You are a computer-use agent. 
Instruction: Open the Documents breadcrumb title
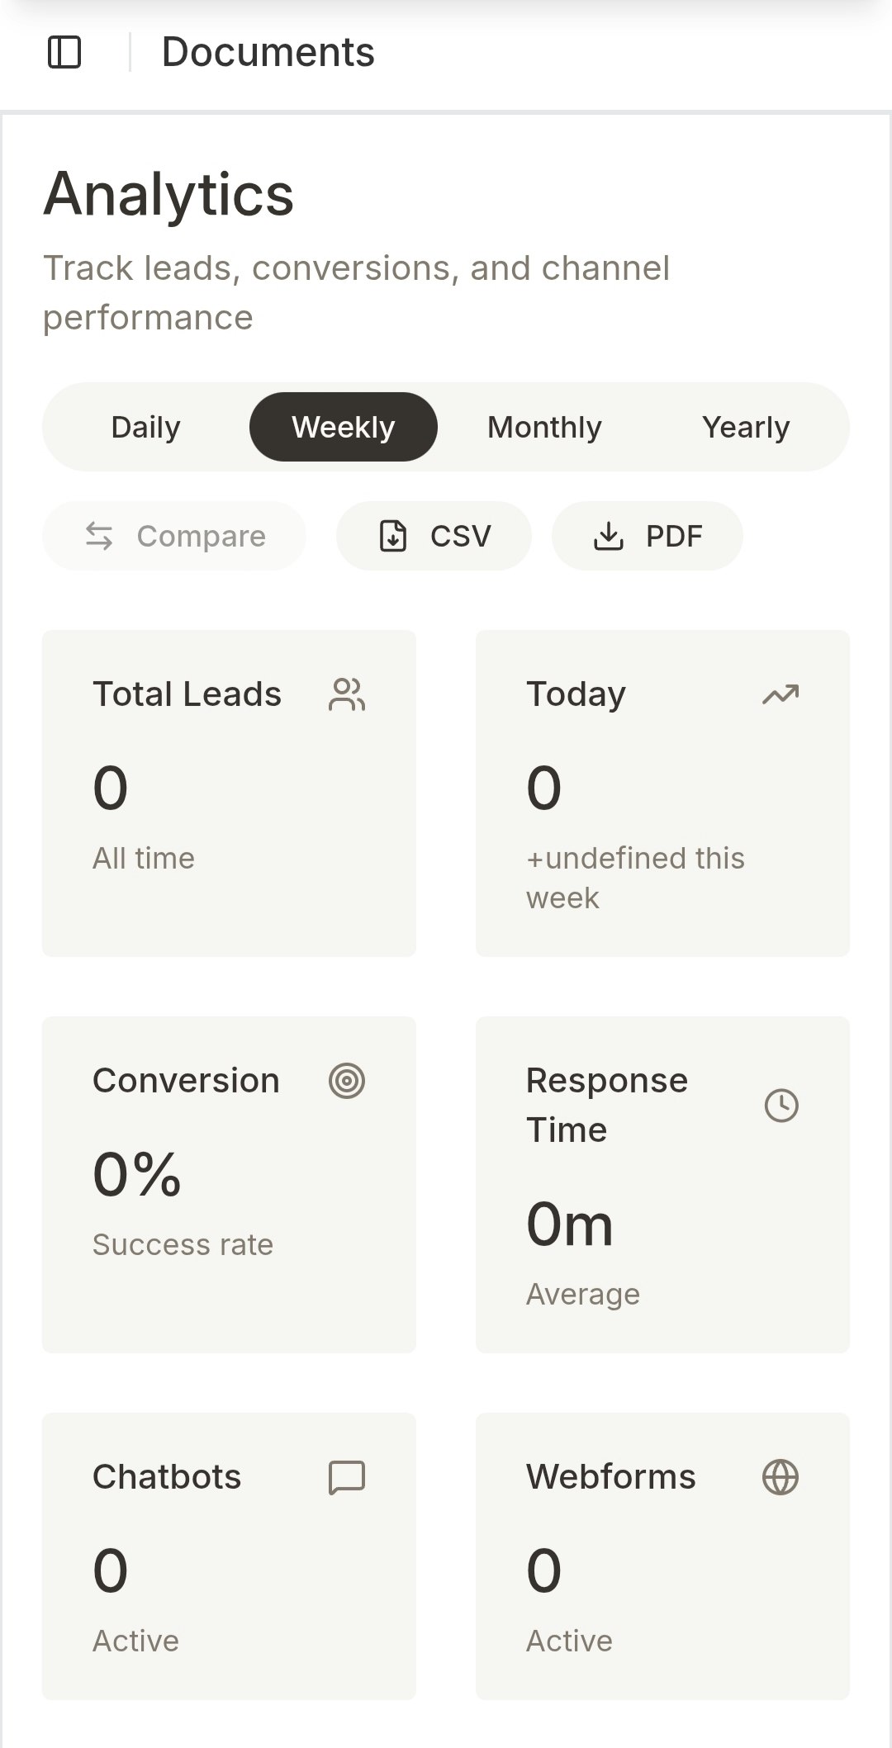[268, 52]
